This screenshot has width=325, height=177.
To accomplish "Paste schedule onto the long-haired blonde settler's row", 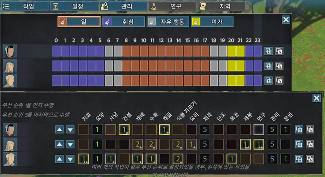I will pos(279,66).
